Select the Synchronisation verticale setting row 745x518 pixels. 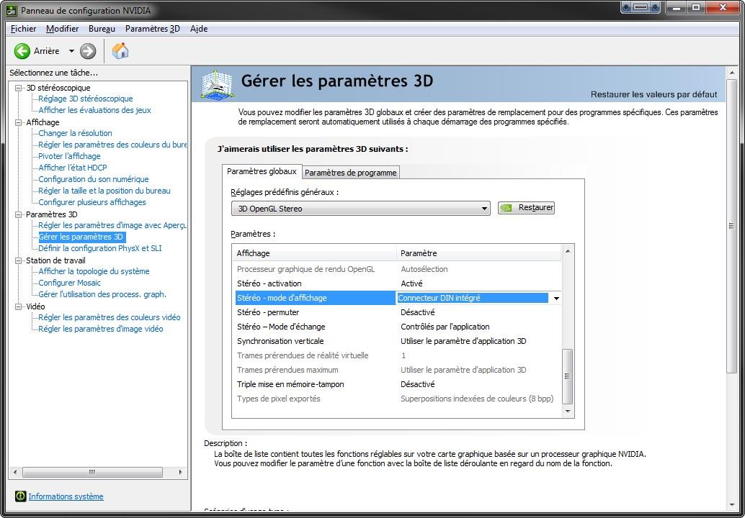(x=280, y=341)
